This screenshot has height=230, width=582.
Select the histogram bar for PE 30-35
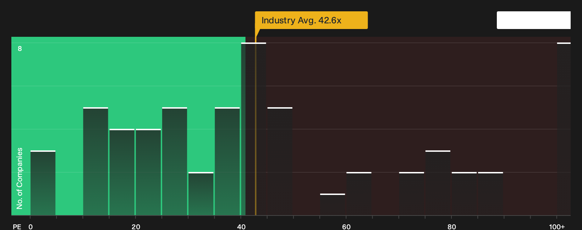point(201,194)
